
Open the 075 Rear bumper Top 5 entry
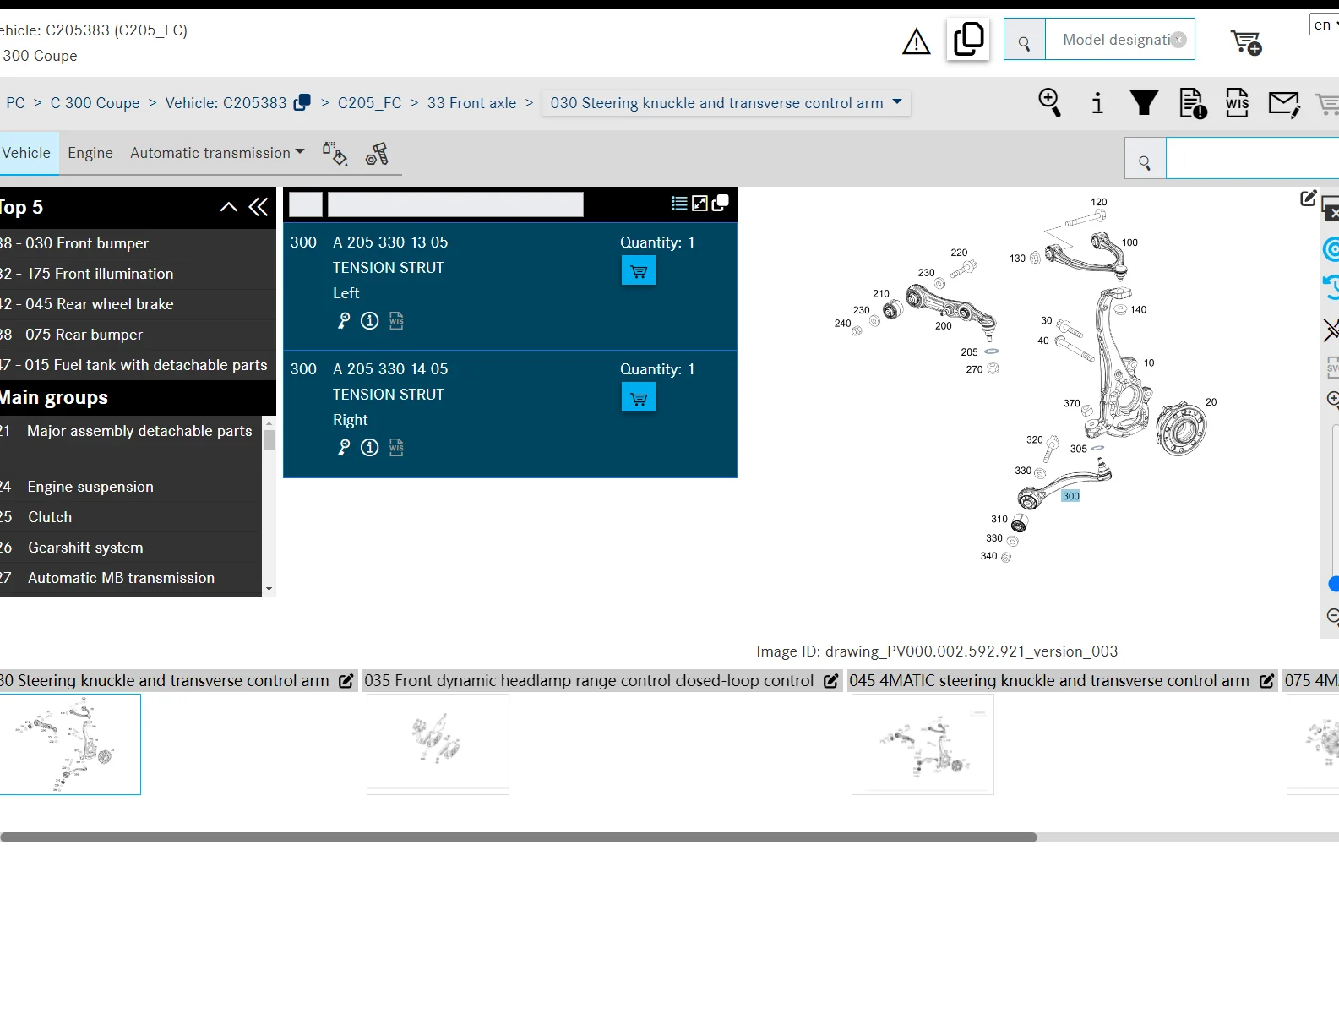tap(138, 335)
